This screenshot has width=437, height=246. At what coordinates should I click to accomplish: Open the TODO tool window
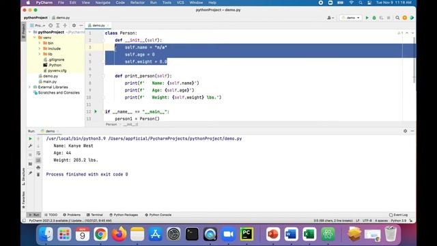click(51, 215)
